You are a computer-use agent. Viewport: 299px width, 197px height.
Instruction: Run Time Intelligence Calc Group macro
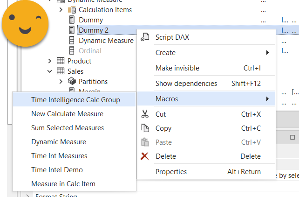(75, 99)
